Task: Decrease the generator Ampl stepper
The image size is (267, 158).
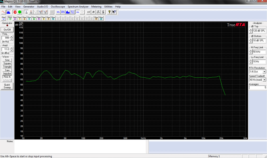Action: (x=11, y=50)
